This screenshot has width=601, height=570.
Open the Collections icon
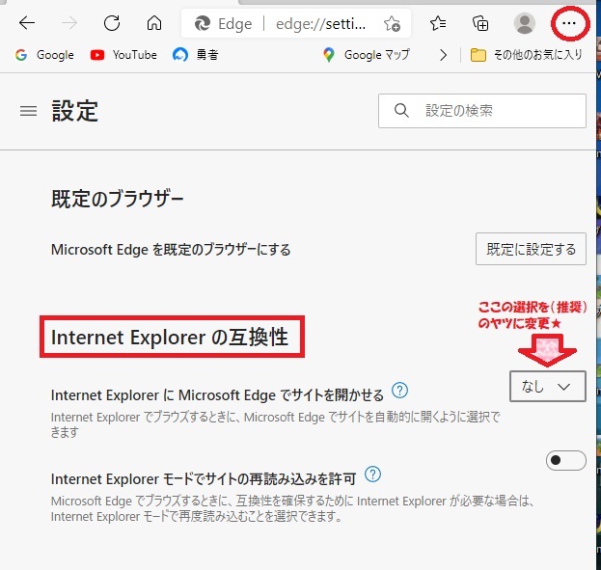479,23
